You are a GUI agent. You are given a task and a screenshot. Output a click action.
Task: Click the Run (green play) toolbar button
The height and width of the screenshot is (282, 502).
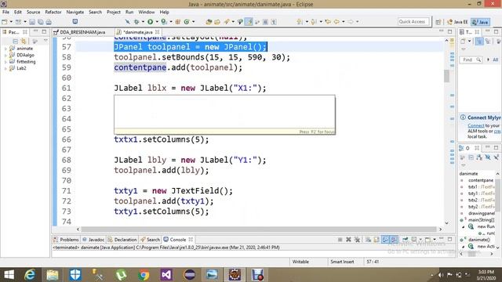[150, 22]
